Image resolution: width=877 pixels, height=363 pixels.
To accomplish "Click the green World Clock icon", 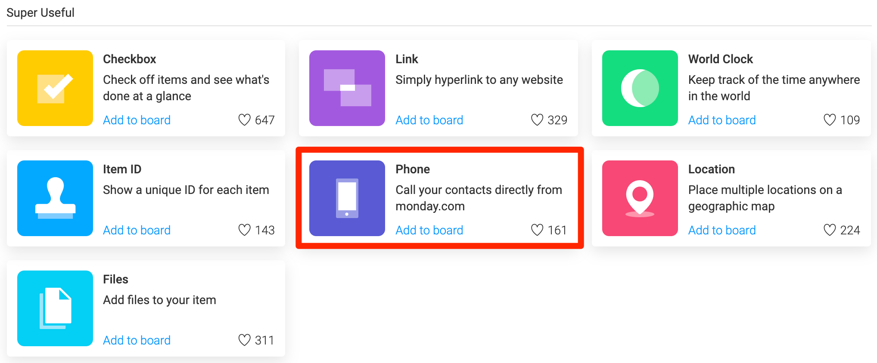I will point(640,88).
